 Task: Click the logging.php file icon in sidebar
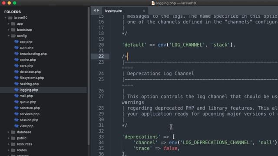(x=17, y=90)
